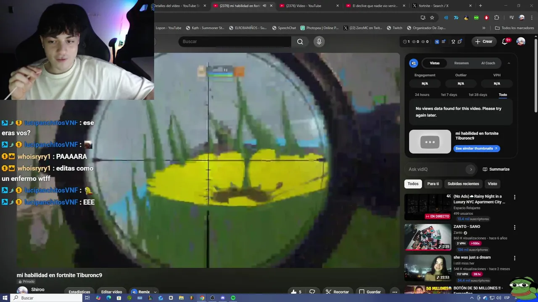Show hidden bookmarks double chevron
The width and height of the screenshot is (538, 302).
pos(484,28)
